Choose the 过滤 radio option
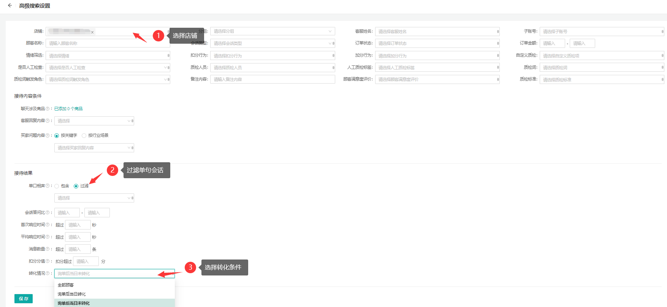The height and width of the screenshot is (307, 667). point(76,186)
